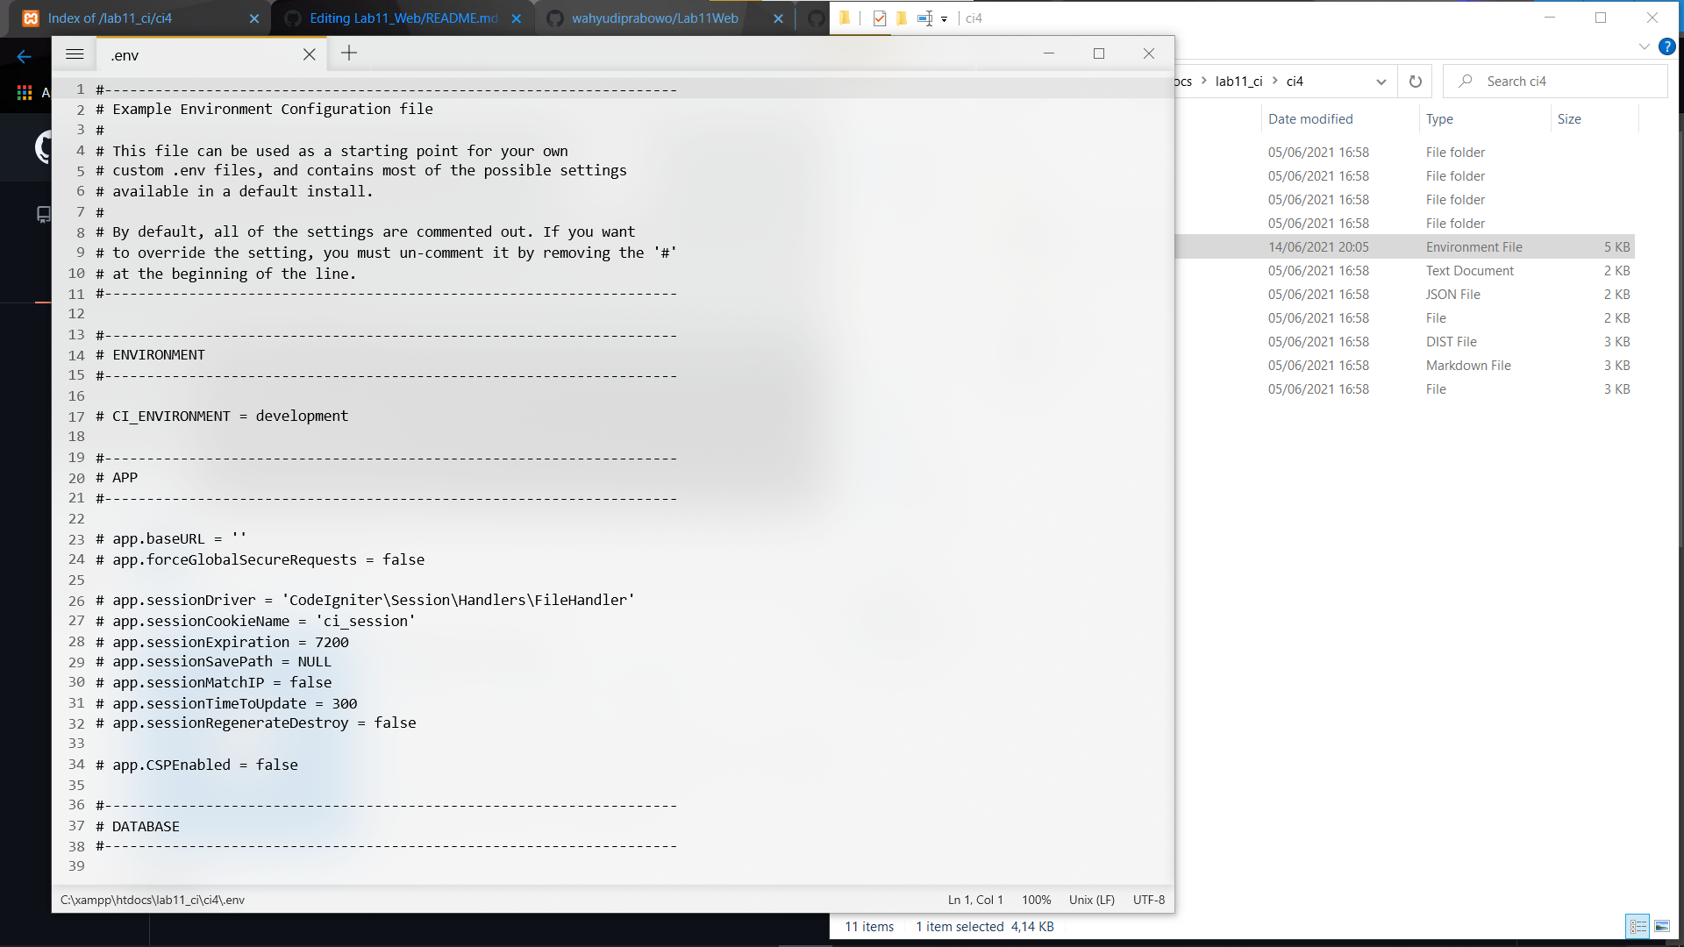Click the New Folder icon in Quick Access Toolbar
This screenshot has width=1684, height=947.
pyautogui.click(x=902, y=18)
